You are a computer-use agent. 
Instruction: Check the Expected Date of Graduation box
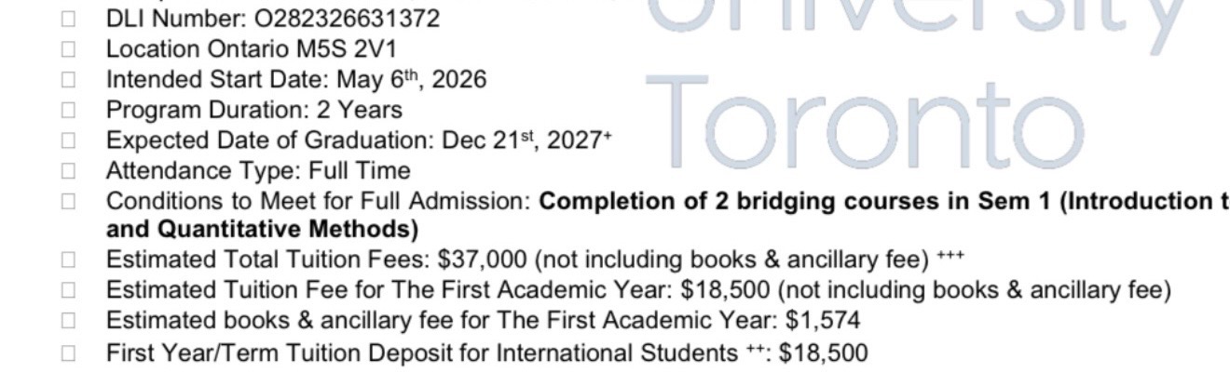coord(68,141)
